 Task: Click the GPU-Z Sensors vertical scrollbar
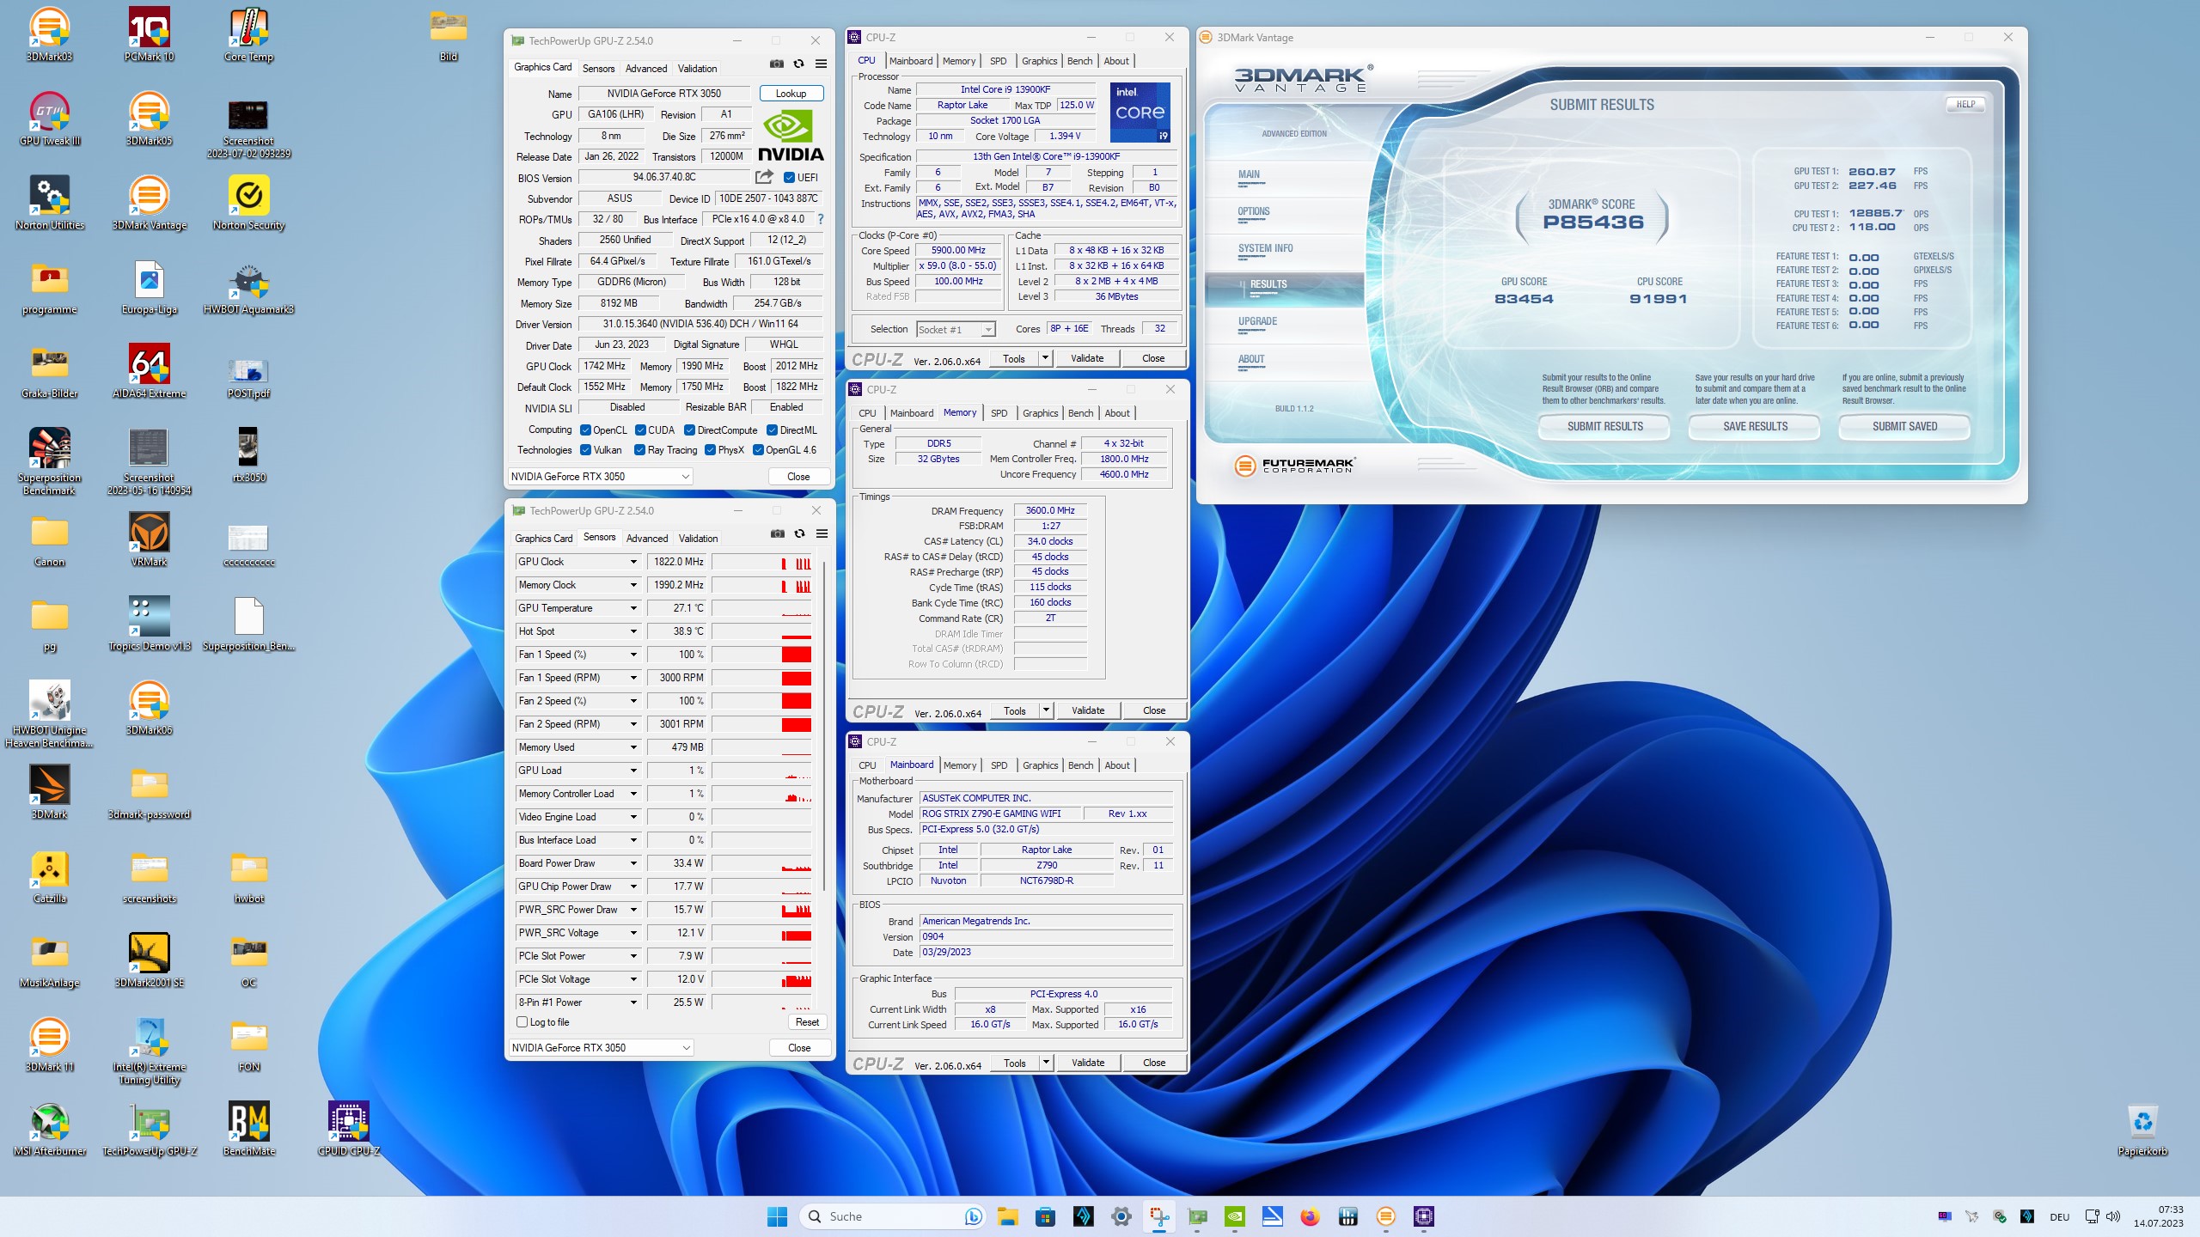point(825,726)
